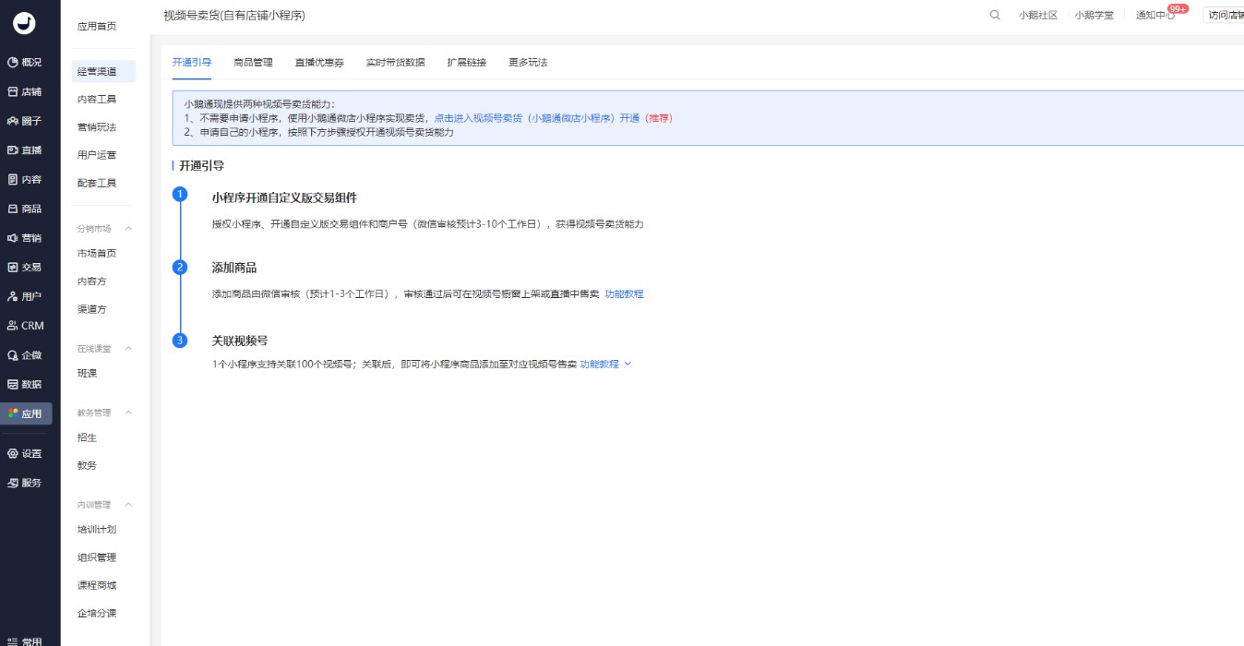
Task: Open 服务 services in sidebar
Action: (x=26, y=483)
